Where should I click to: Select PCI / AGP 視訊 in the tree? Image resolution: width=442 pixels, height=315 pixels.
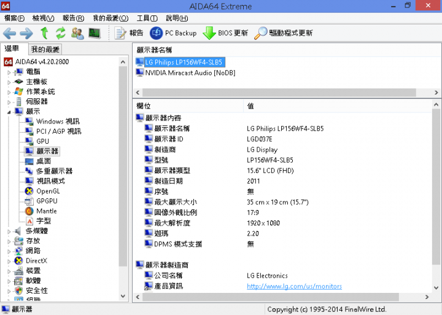click(x=58, y=131)
